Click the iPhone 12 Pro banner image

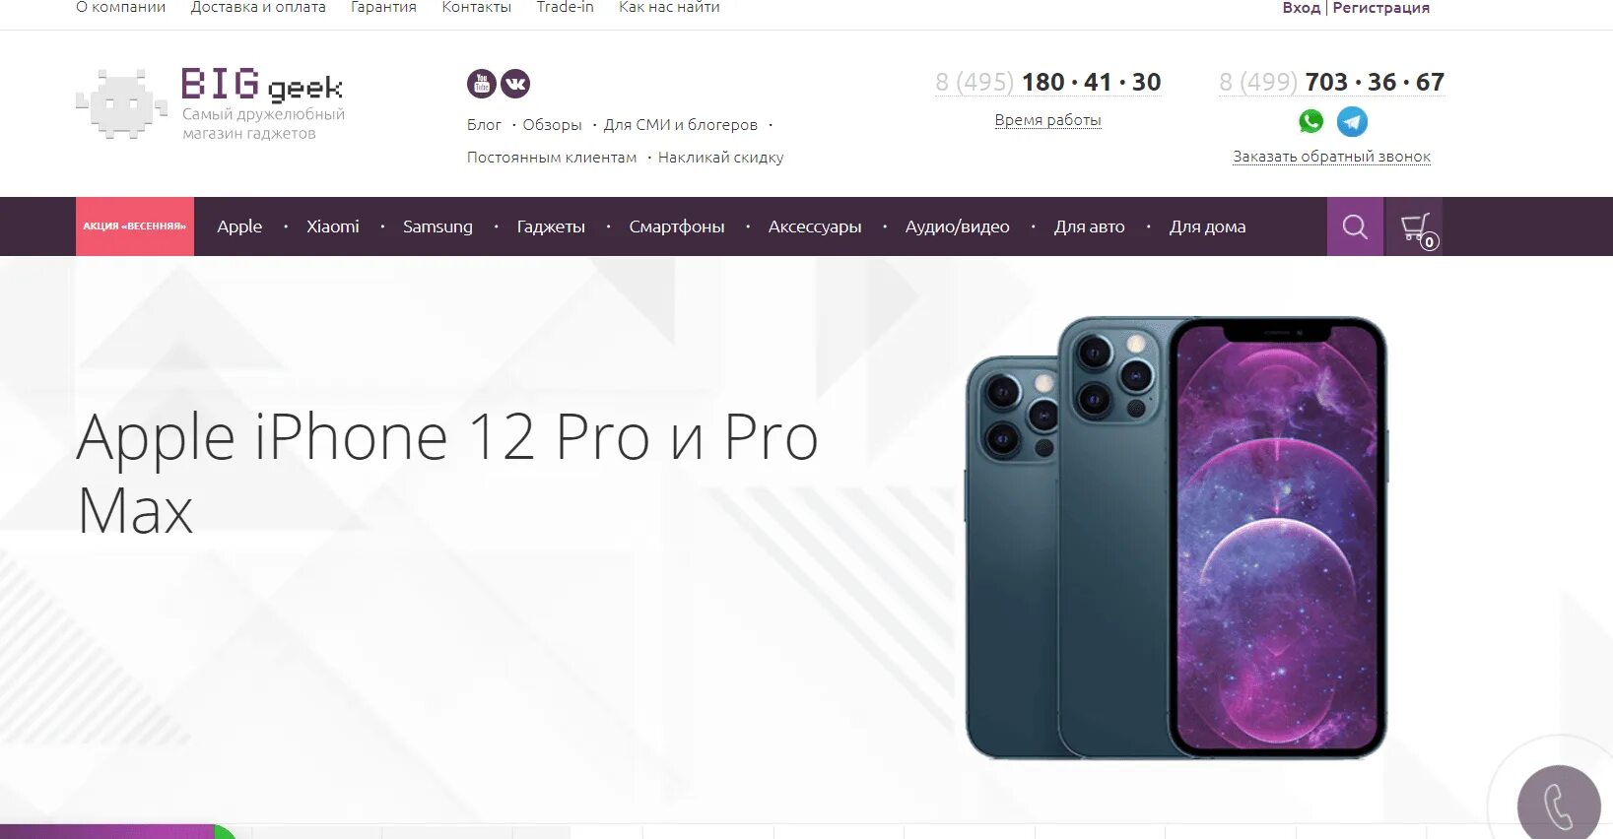point(1176,538)
